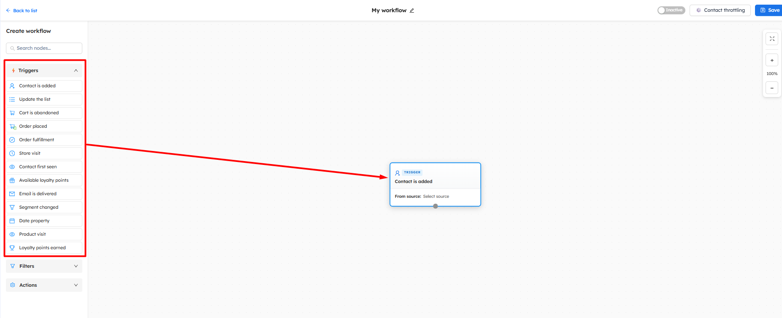
Task: Click the Cart is abandoned cart icon
Action: point(12,113)
